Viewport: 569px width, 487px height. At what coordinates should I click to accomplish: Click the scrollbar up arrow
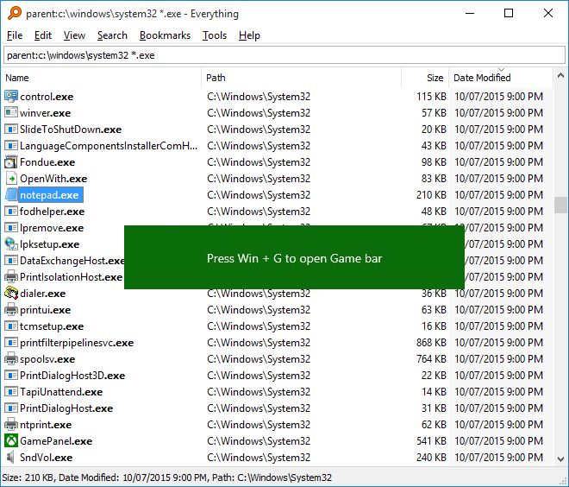point(560,76)
